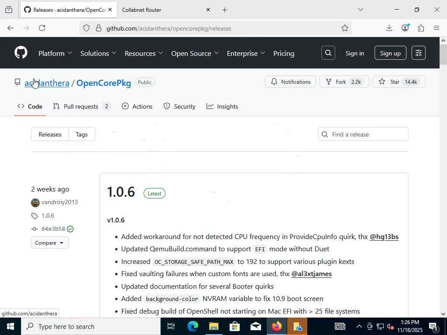Open the Firefox application hamburger menu
The image size is (447, 335).
click(x=437, y=28)
